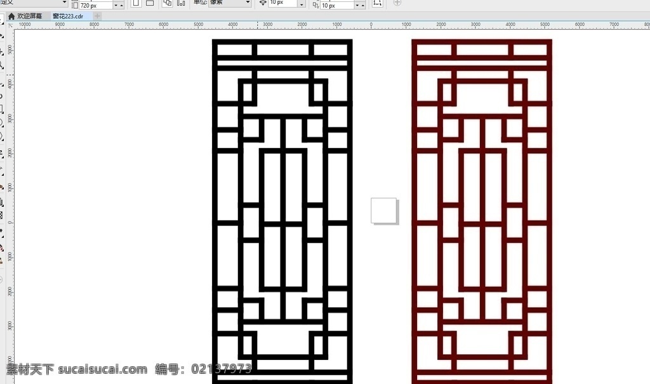650x384 pixels.
Task: Click the treat-as-filled dashed box icon
Action: click(x=377, y=3)
